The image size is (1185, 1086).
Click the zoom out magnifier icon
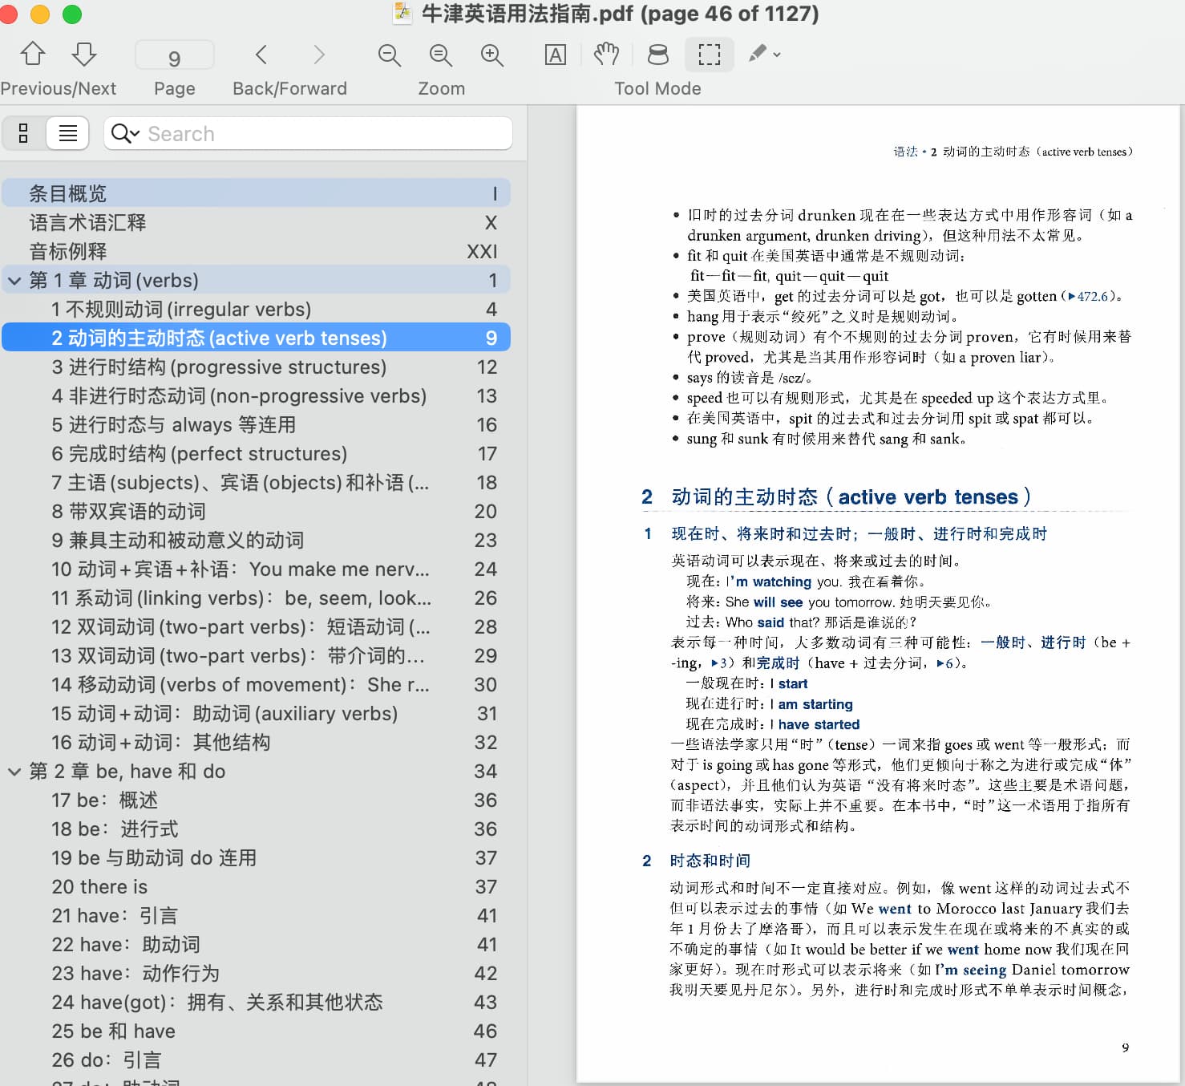click(390, 55)
